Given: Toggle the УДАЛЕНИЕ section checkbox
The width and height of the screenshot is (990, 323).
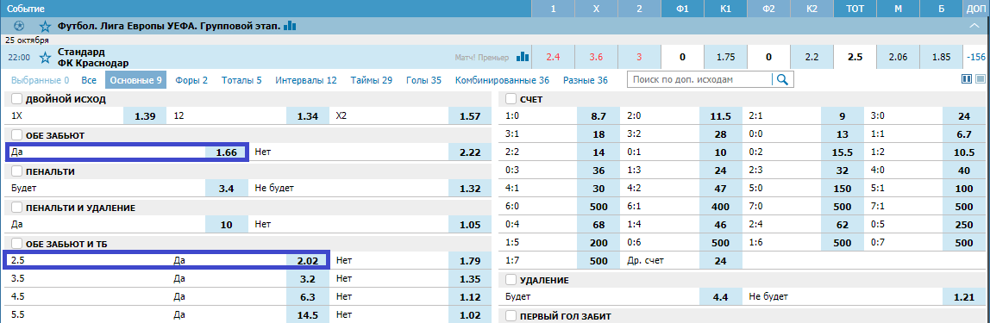Looking at the screenshot, I should click(511, 279).
